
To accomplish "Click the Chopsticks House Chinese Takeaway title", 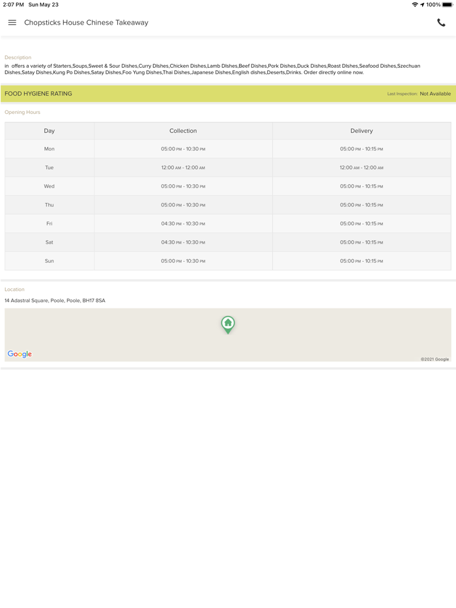I will click(86, 23).
